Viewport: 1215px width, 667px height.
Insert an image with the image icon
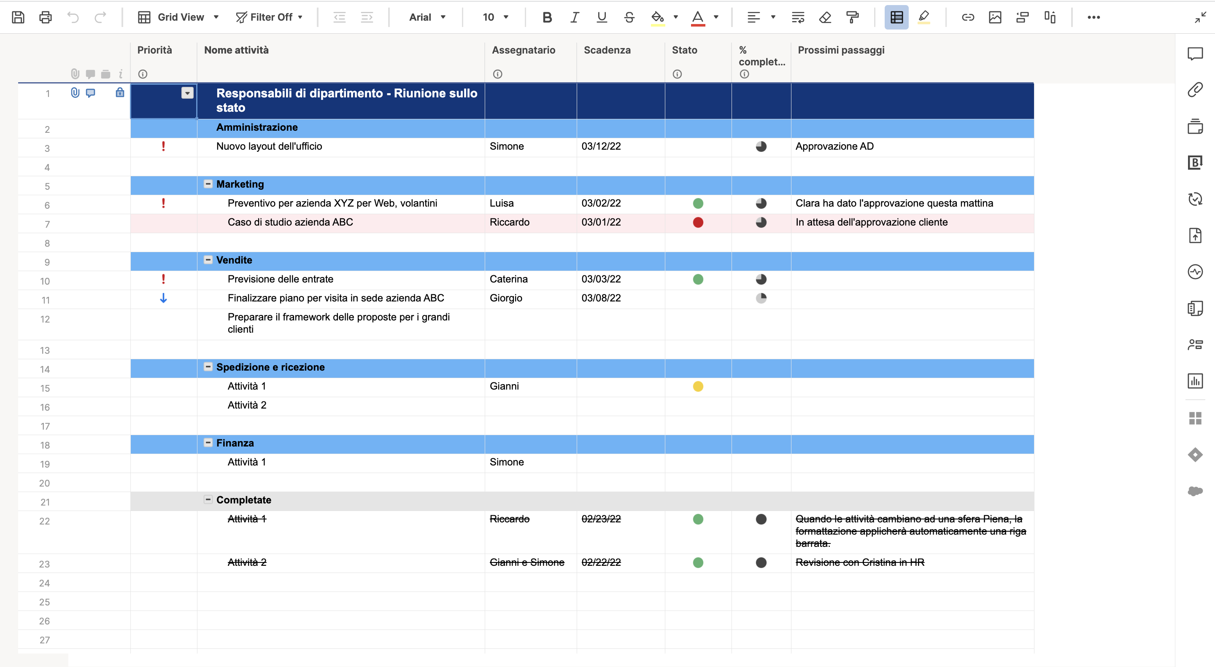click(x=995, y=17)
